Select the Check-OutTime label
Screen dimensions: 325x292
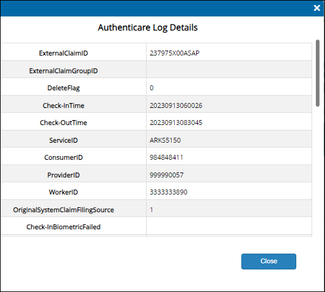pos(64,123)
